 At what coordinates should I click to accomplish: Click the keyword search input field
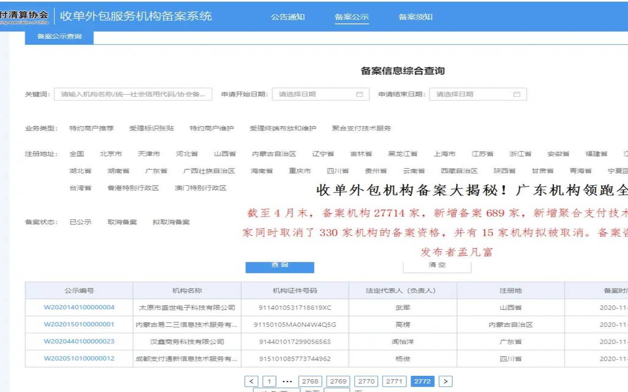click(x=133, y=94)
